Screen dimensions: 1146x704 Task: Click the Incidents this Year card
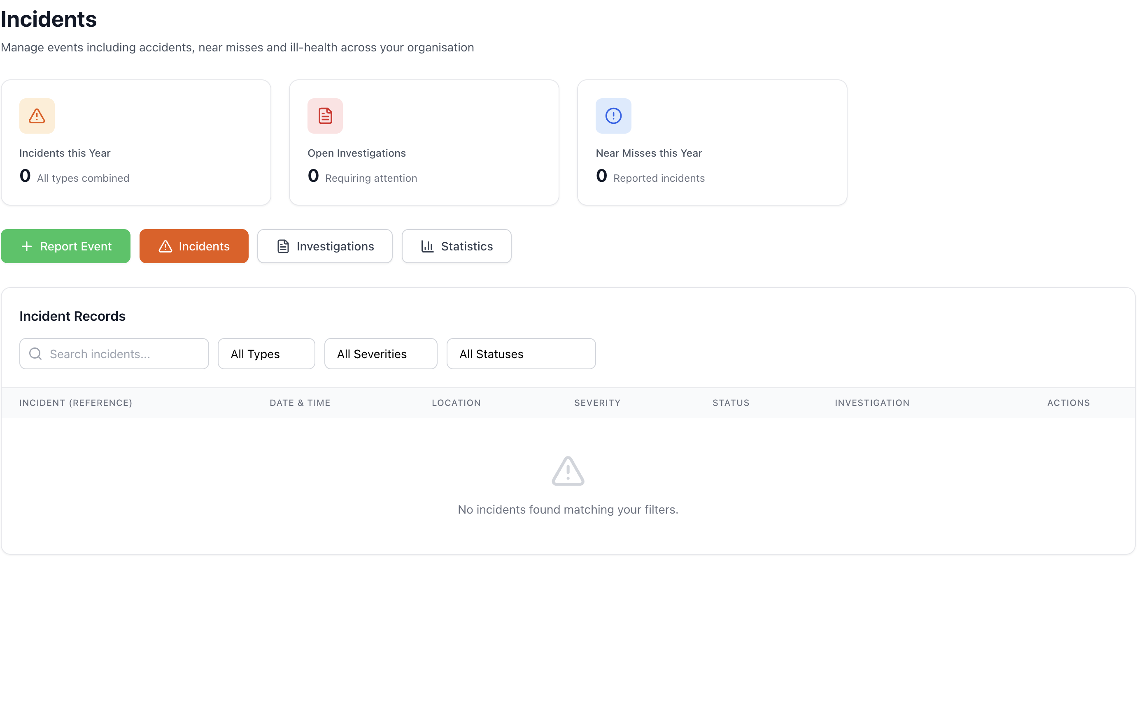[x=135, y=142]
